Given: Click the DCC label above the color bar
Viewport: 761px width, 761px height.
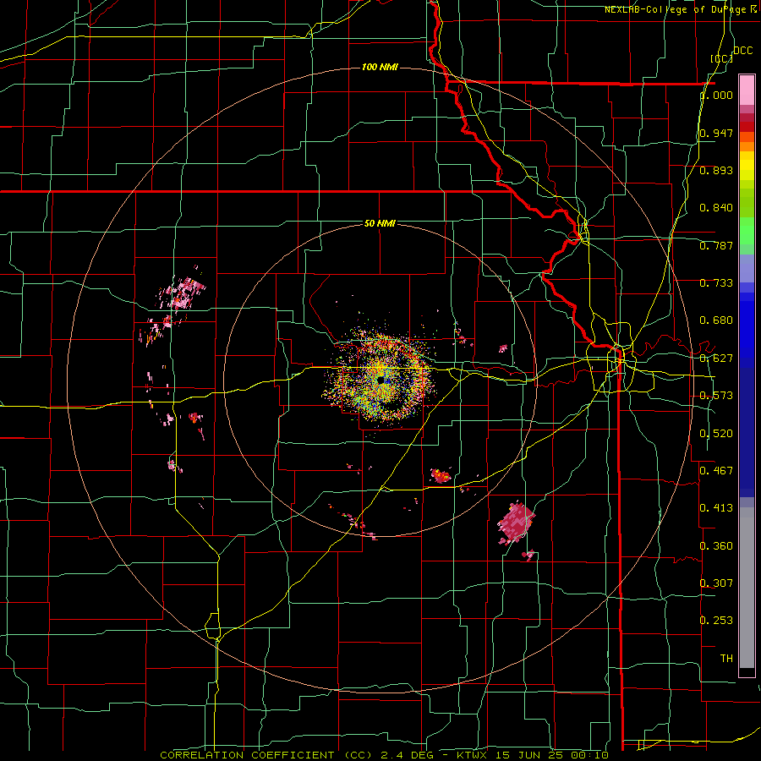Looking at the screenshot, I should [x=742, y=51].
